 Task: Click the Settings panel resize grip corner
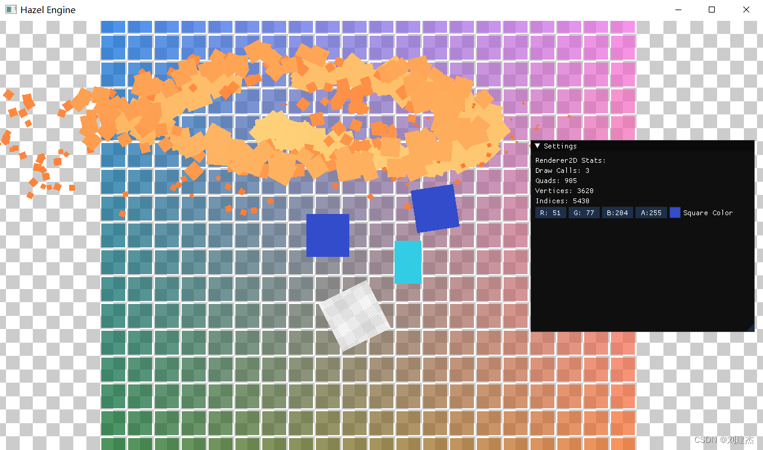tap(750, 328)
